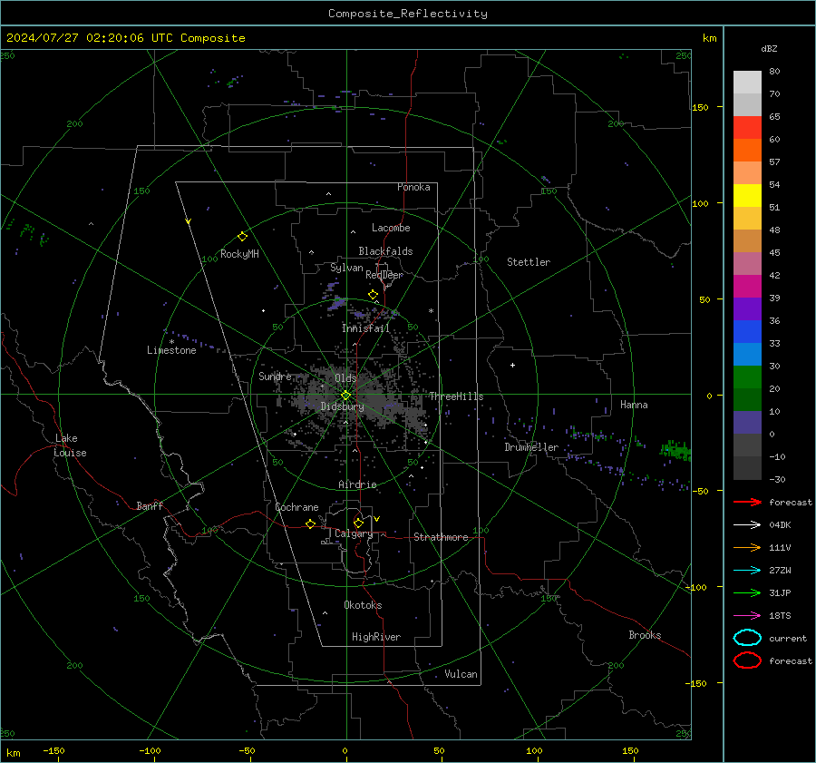This screenshot has width=816, height=763.
Task: Click the Cochrane town label
Action: (296, 507)
